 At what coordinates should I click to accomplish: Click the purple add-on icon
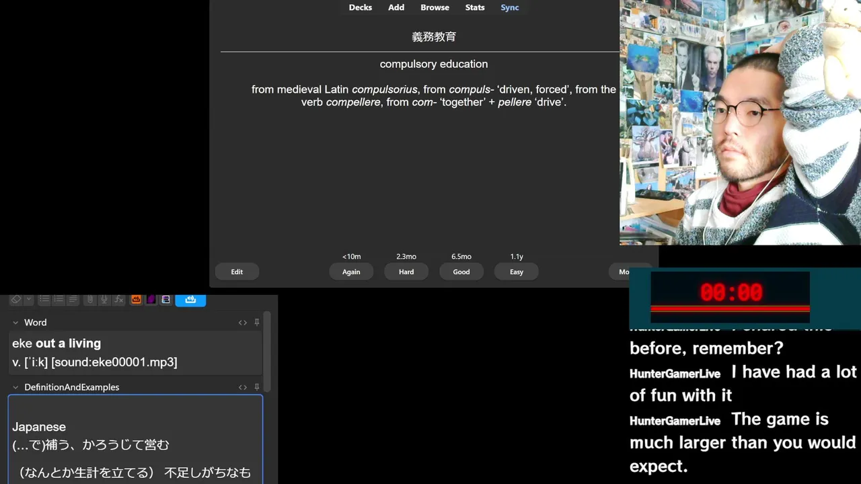click(151, 299)
